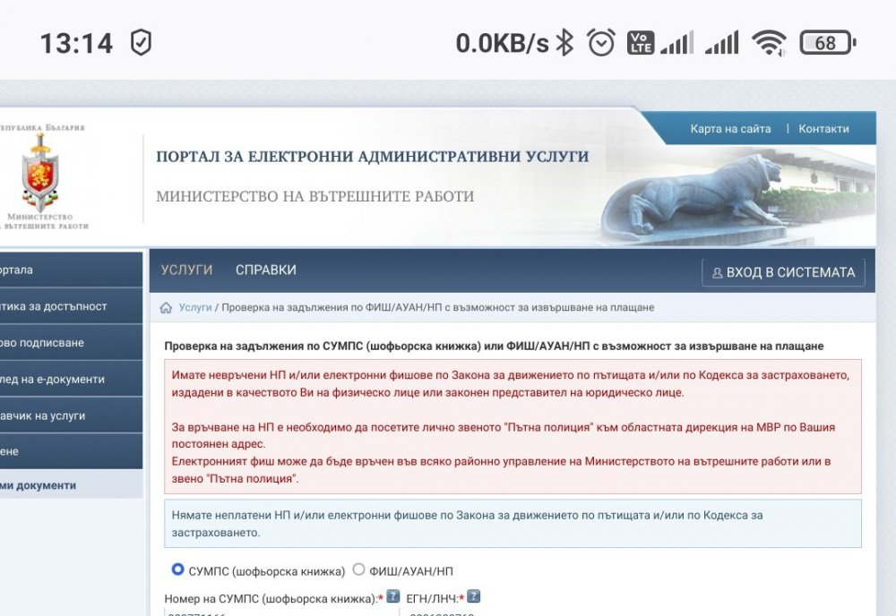Click the help icon beside ЕГН/ЛНЧ
The height and width of the screenshot is (616, 896).
click(x=473, y=596)
